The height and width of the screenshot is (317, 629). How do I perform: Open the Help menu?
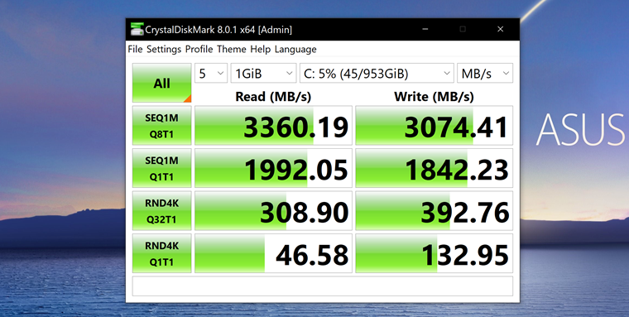point(261,50)
